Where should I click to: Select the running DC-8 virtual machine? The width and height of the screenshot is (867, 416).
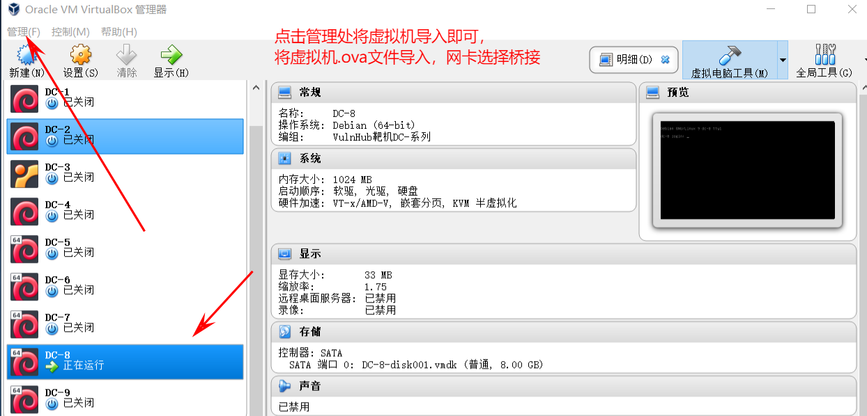[x=125, y=362]
